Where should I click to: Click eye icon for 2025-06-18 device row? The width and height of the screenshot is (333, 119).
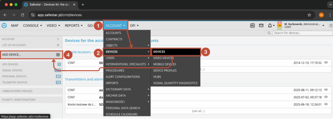[x=326, y=104]
